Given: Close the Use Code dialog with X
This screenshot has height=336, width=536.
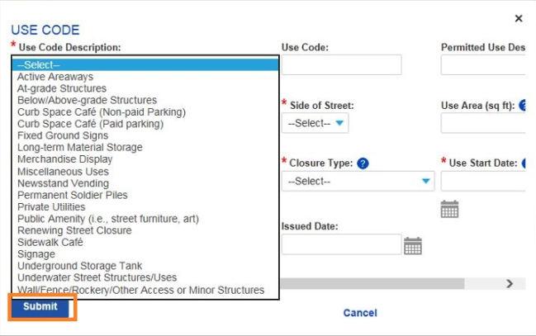Looking at the screenshot, I should click(519, 18).
